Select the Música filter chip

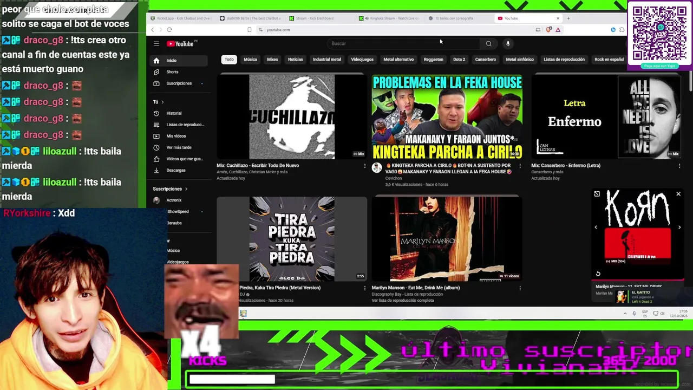[250, 60]
